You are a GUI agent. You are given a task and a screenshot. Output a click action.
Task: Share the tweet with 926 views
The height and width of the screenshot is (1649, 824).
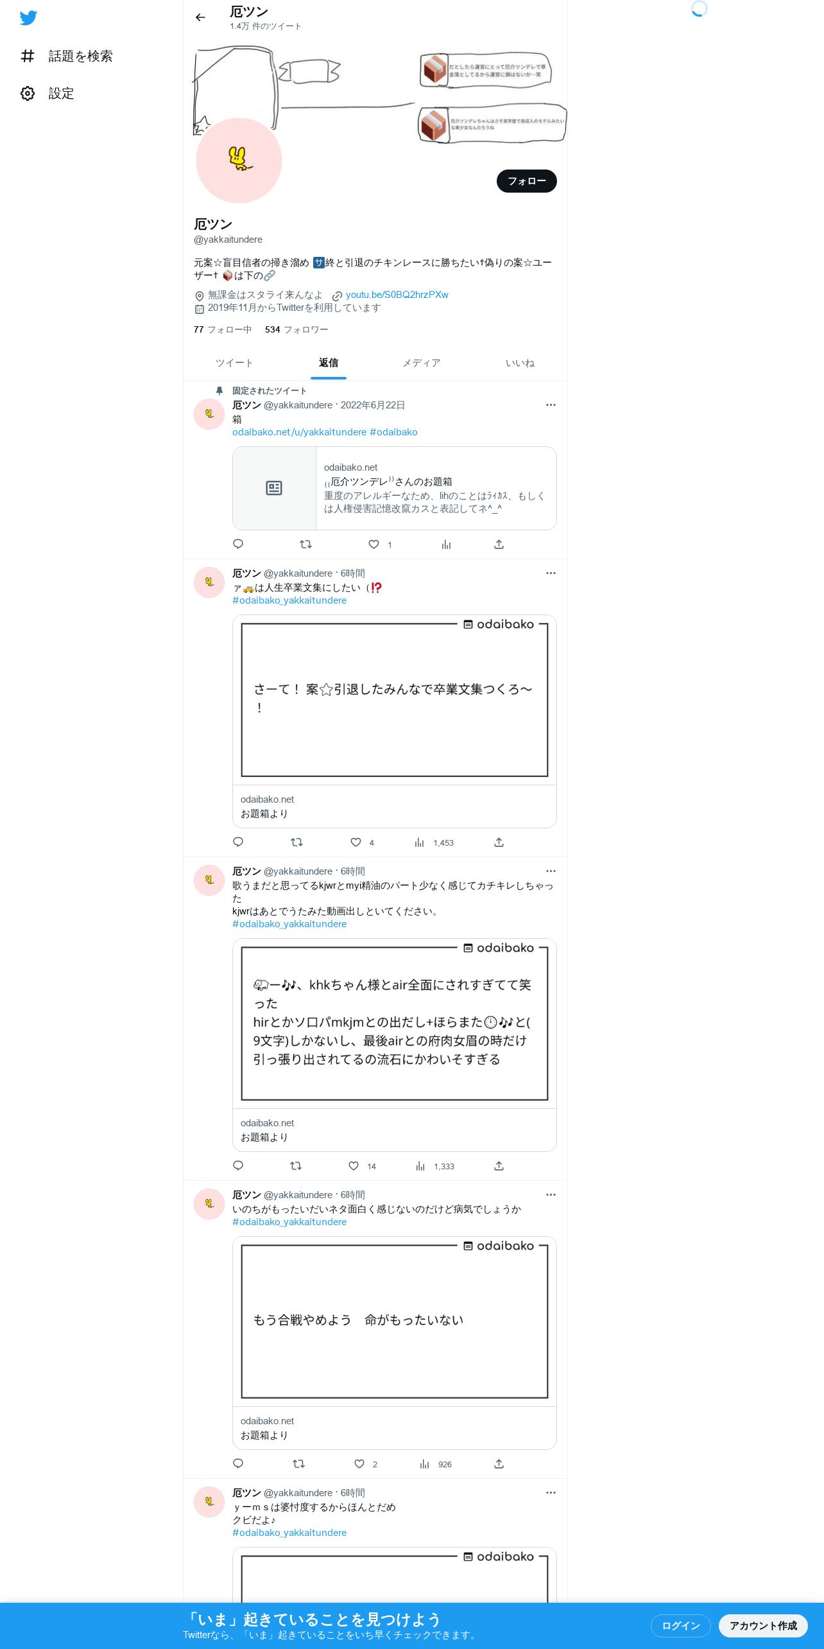pyautogui.click(x=499, y=1463)
